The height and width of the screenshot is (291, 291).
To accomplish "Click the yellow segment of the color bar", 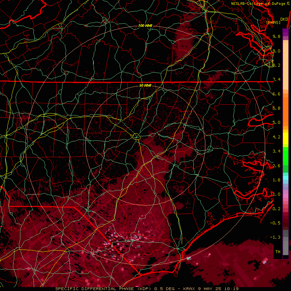I will [286, 138].
